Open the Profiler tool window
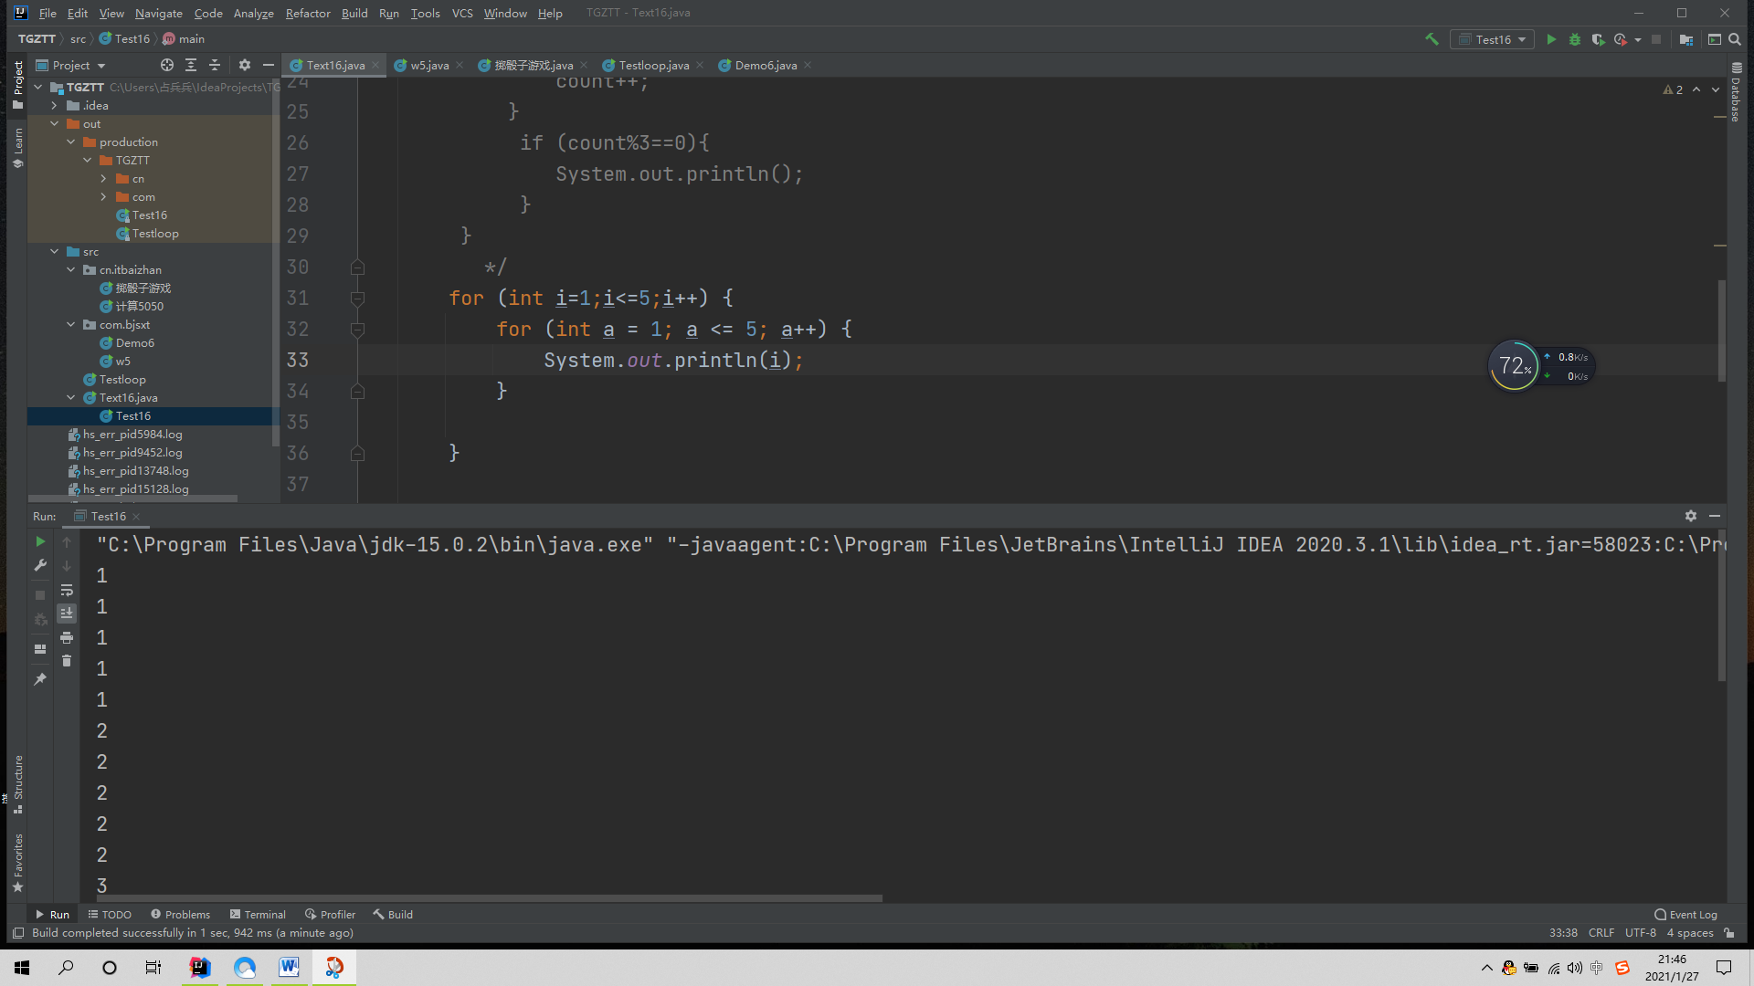1754x986 pixels. (x=330, y=914)
